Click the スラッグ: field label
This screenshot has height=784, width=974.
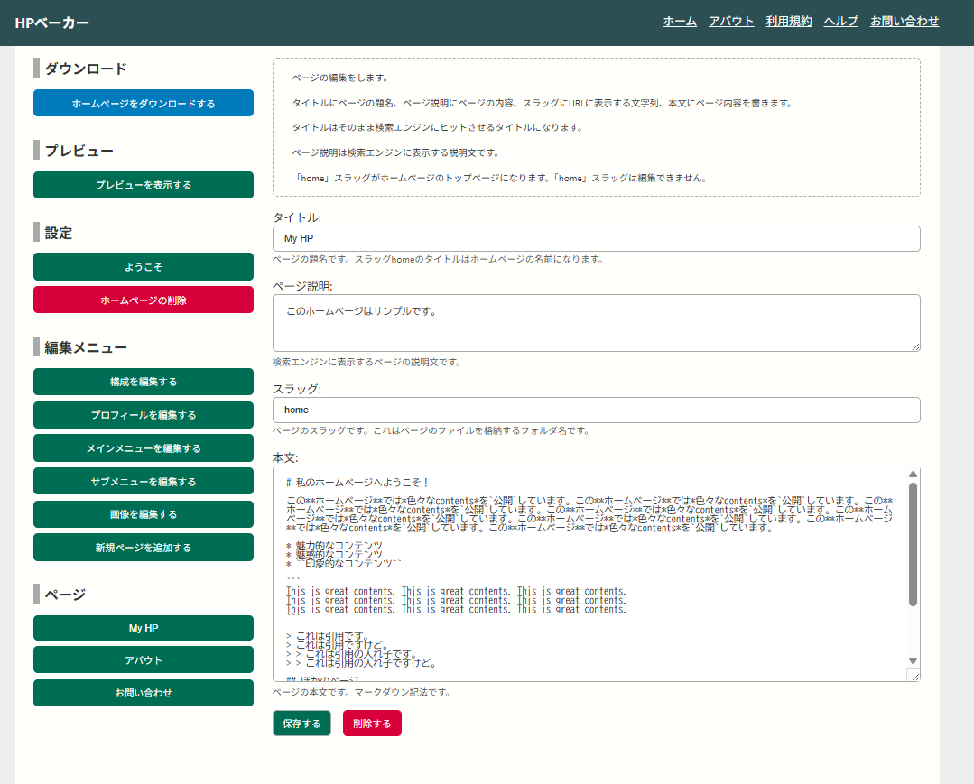297,389
